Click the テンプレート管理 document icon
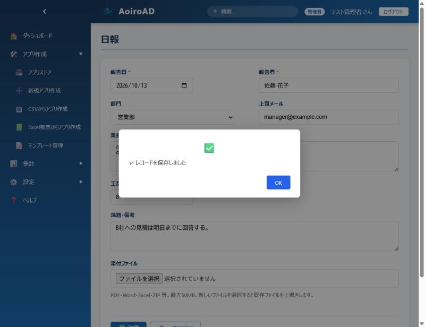Screen dimensions: 425x327 [x=19, y=145]
